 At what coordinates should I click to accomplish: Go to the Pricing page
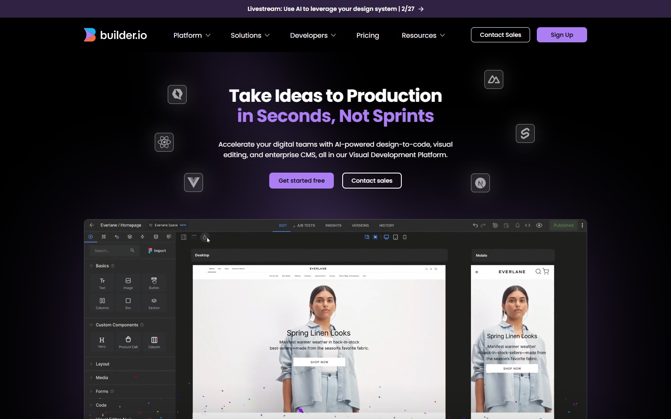(368, 35)
